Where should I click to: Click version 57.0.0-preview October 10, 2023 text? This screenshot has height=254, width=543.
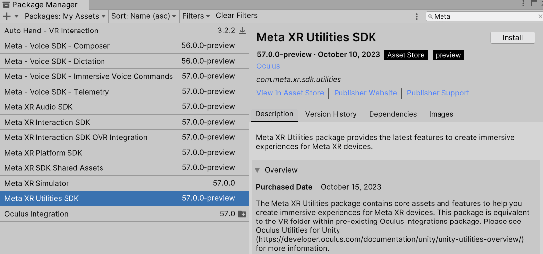click(x=318, y=55)
